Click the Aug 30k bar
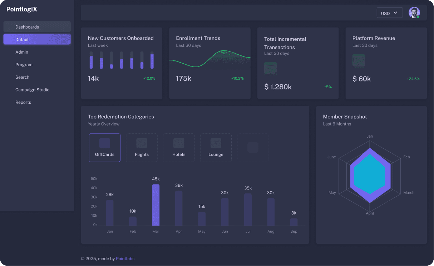Image resolution: width=434 pixels, height=266 pixels. [x=271, y=212]
